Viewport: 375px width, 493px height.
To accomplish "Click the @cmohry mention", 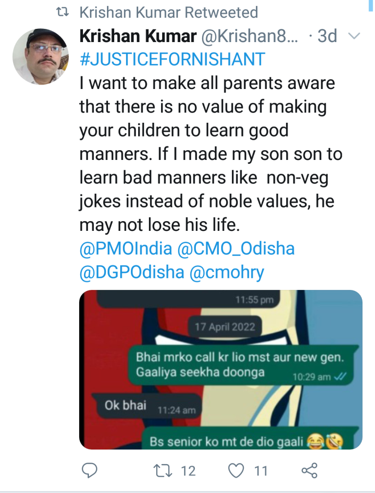I will (x=226, y=272).
